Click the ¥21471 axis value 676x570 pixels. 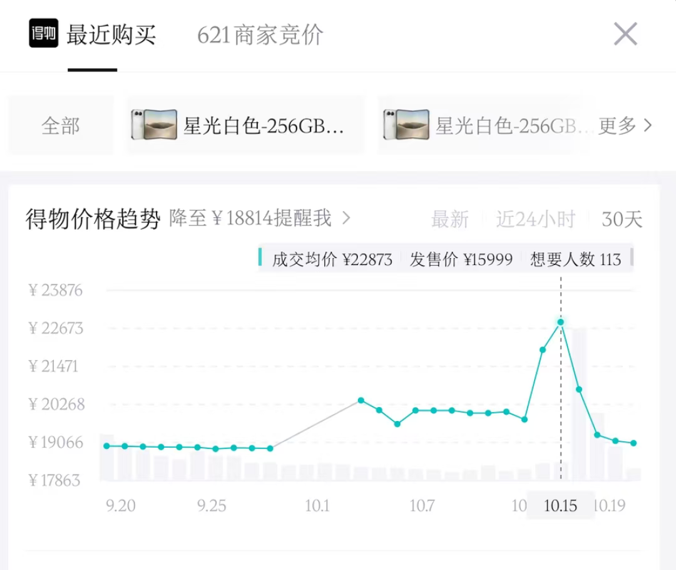pos(53,366)
